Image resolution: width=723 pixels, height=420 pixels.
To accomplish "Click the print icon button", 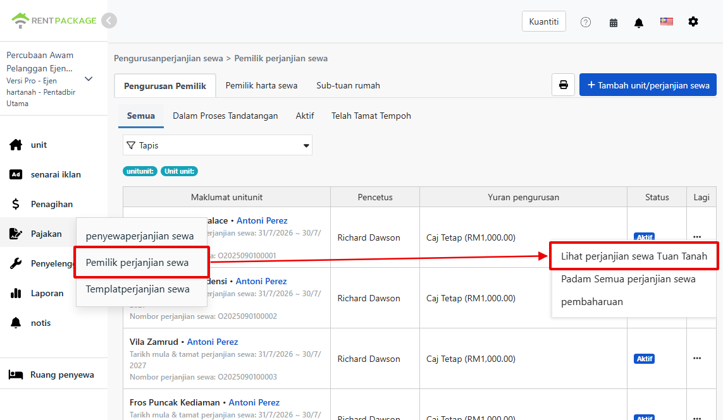I will (x=564, y=85).
